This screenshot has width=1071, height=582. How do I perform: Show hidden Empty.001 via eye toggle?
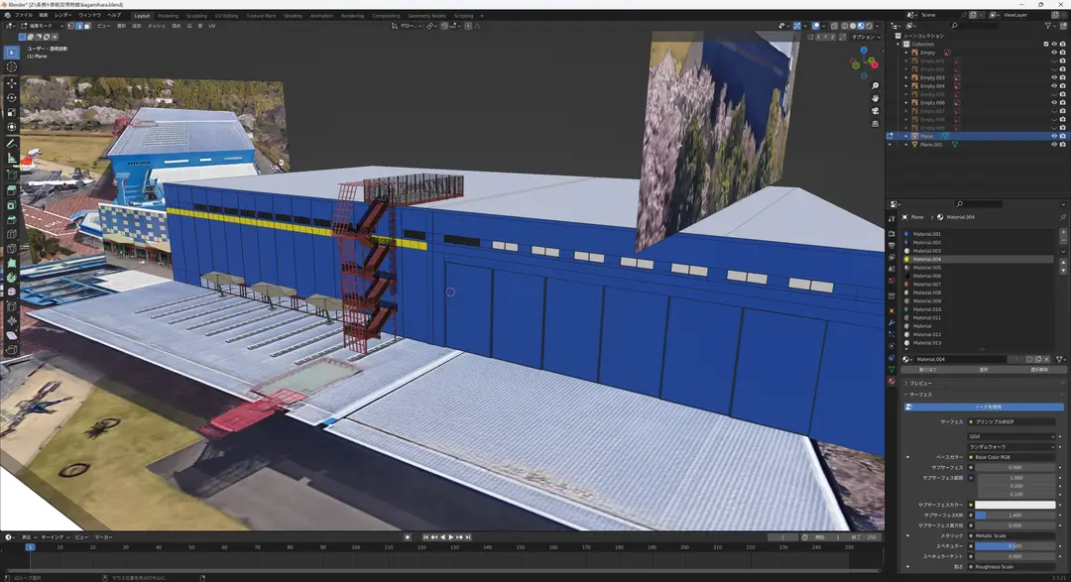click(1054, 60)
